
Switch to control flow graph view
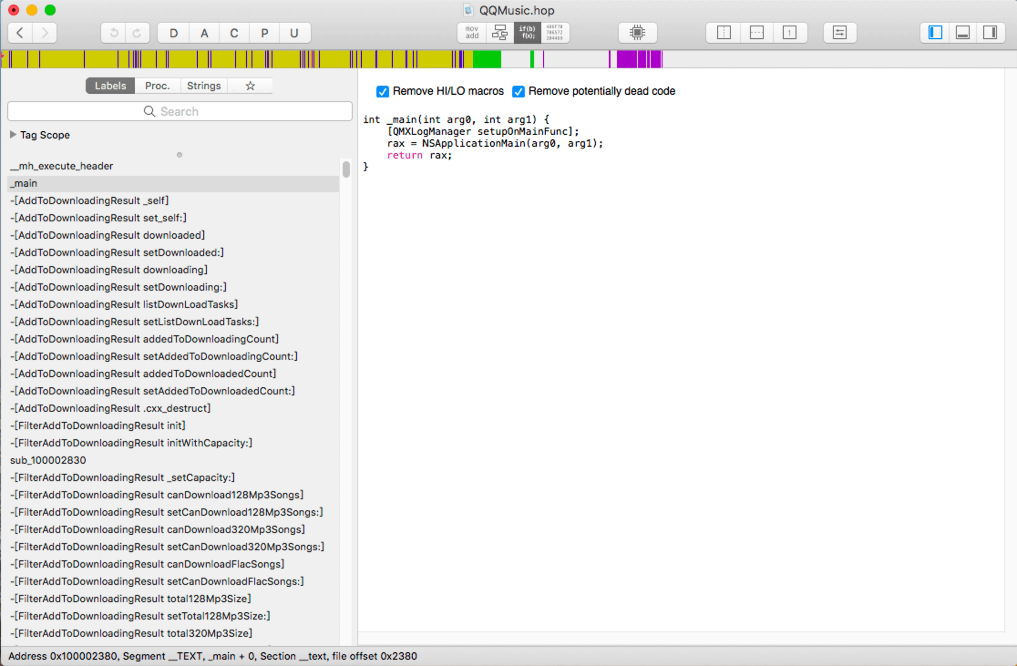point(500,33)
